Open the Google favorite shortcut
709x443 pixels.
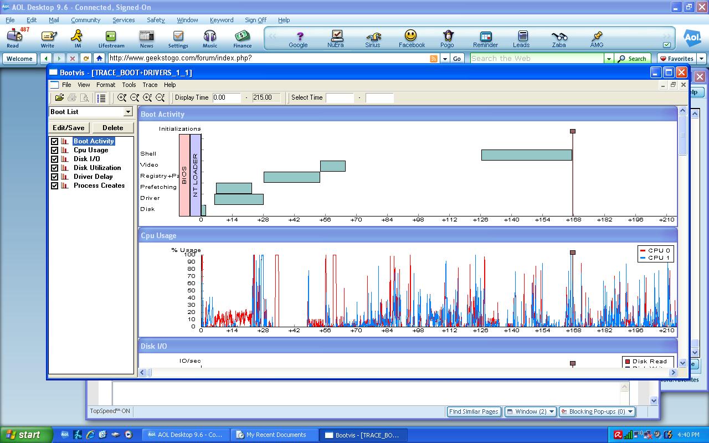pyautogui.click(x=298, y=38)
